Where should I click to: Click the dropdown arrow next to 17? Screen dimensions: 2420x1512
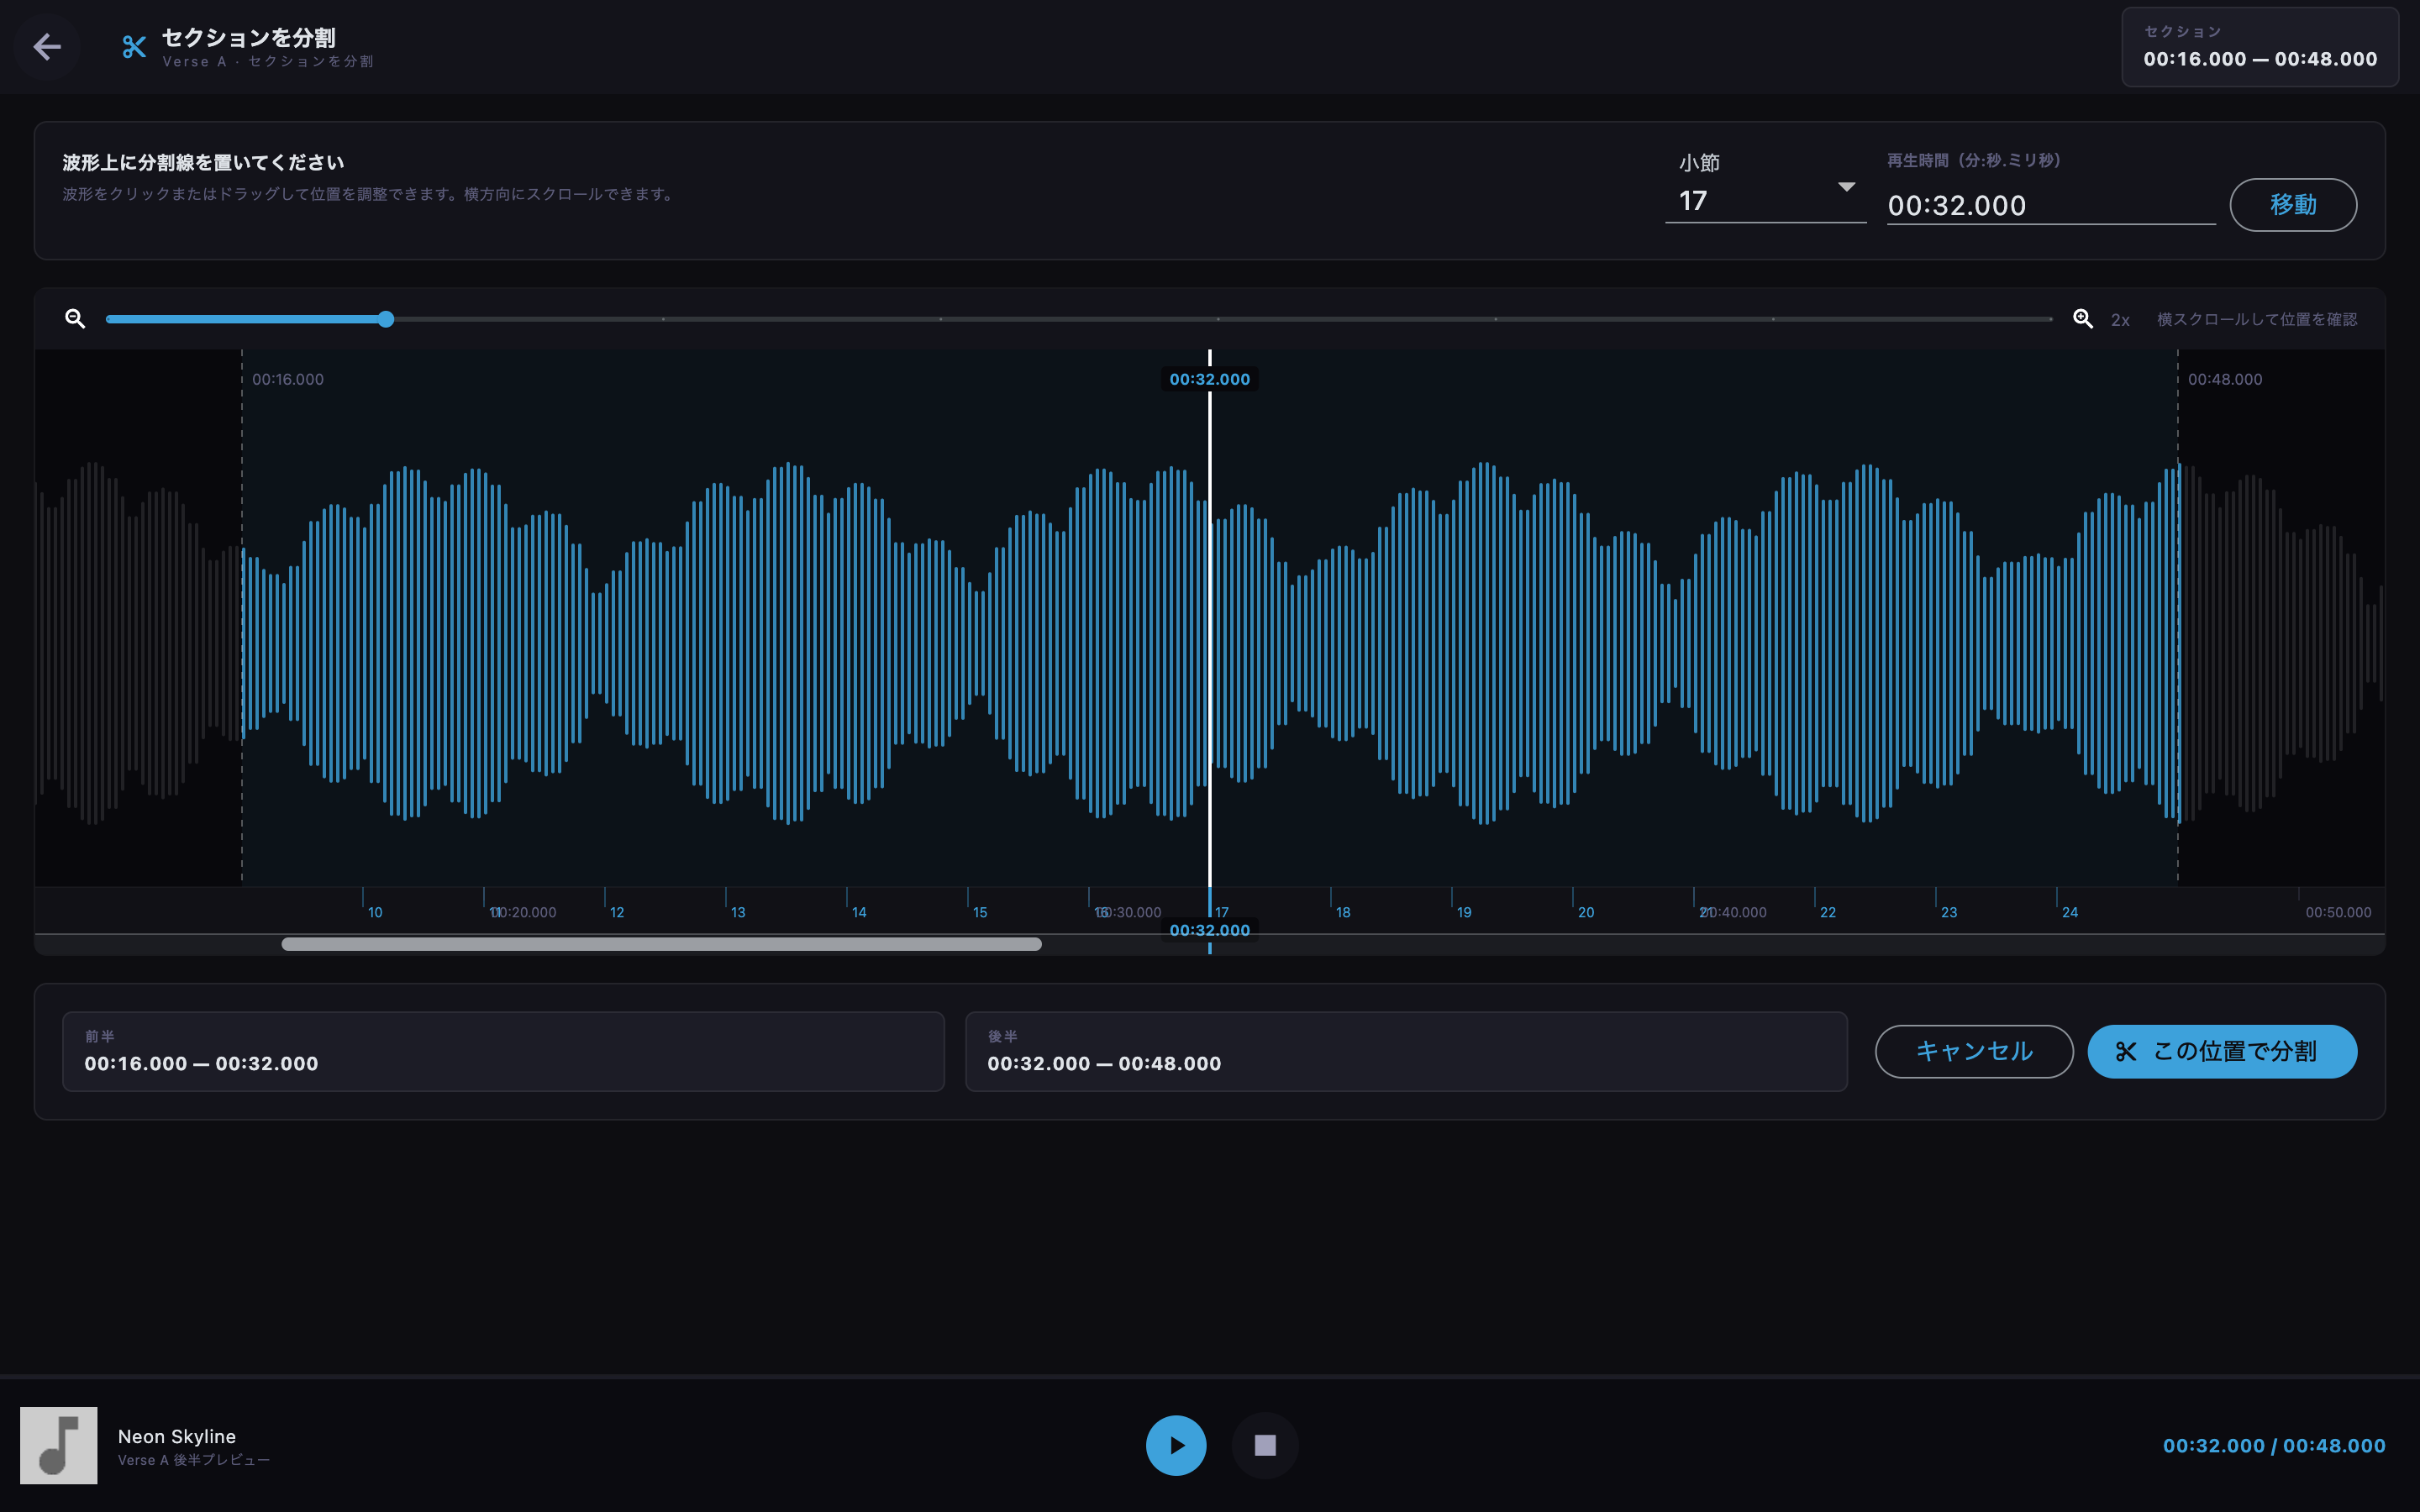[1847, 187]
